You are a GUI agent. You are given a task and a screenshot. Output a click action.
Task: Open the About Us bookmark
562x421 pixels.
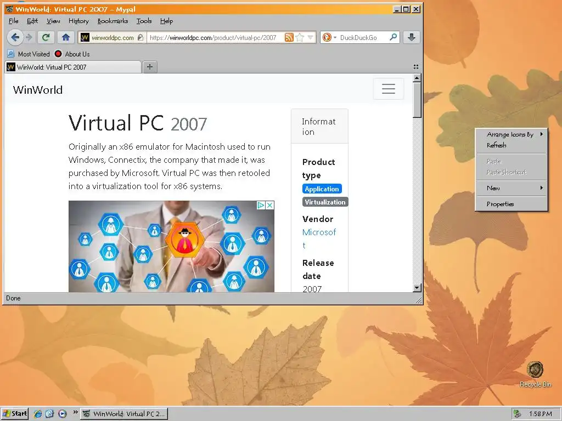pos(72,54)
